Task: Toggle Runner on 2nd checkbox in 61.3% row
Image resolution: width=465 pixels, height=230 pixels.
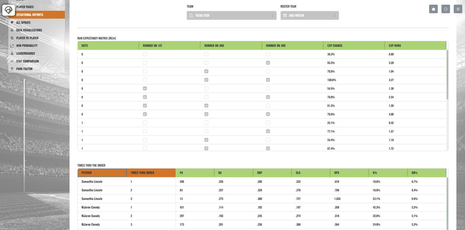Action: coord(206,106)
